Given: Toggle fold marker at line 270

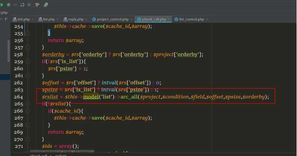Looking at the screenshot, I should point(27,139).
